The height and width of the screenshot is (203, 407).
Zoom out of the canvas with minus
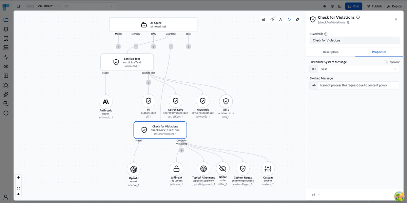point(18,183)
